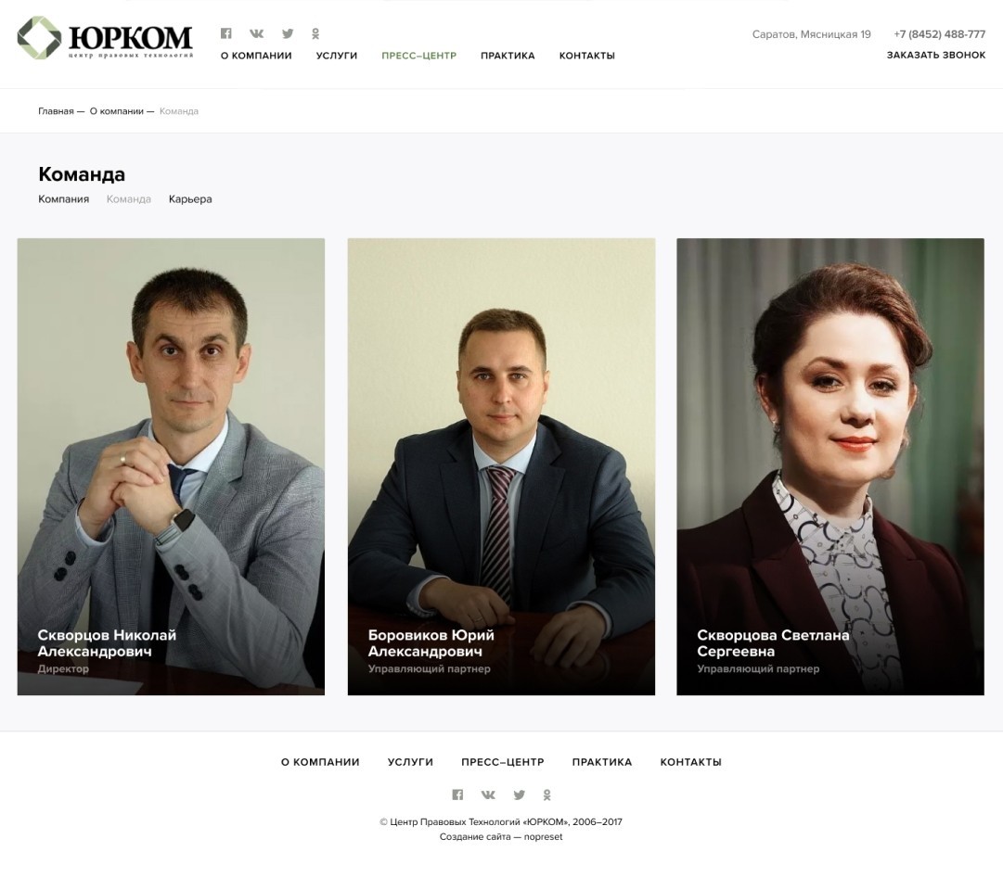1003x877 pixels.
Task: Switch to the Карьера tab
Action: (190, 198)
